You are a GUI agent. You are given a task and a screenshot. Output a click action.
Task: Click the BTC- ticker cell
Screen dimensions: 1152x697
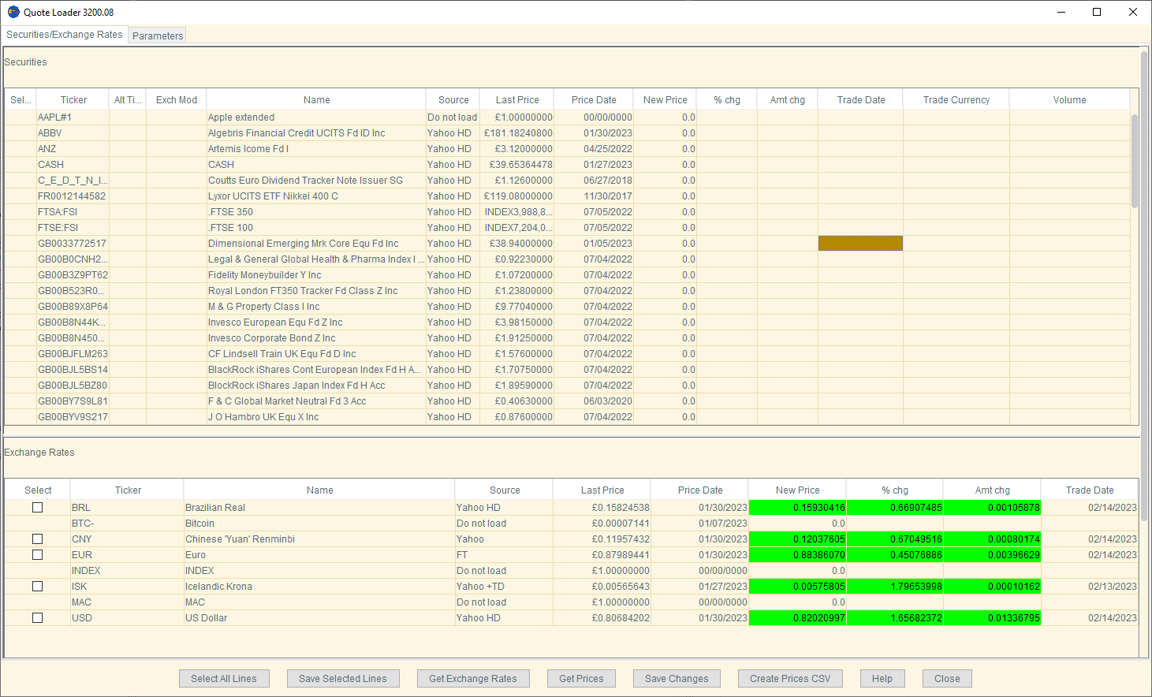[x=127, y=524]
